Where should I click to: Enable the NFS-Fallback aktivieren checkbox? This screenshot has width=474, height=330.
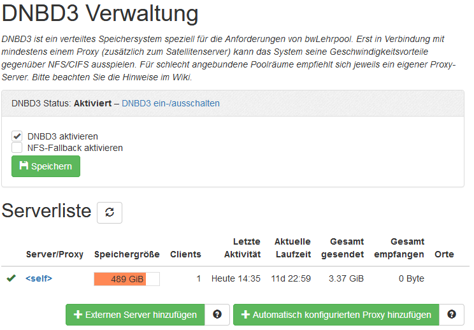tap(17, 148)
